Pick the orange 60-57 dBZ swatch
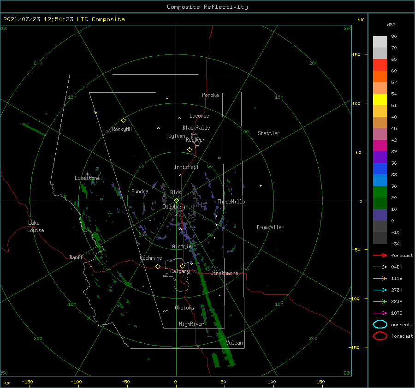This screenshot has width=415, height=388. [380, 77]
